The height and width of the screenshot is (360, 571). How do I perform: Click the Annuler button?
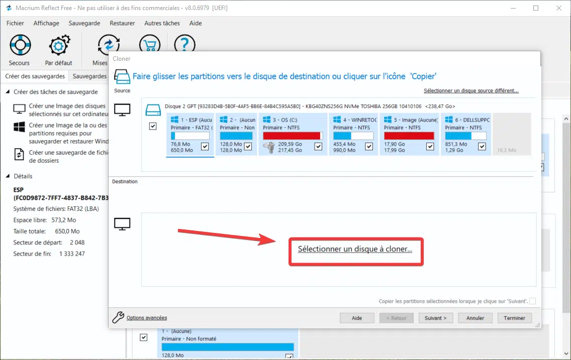[x=475, y=318]
